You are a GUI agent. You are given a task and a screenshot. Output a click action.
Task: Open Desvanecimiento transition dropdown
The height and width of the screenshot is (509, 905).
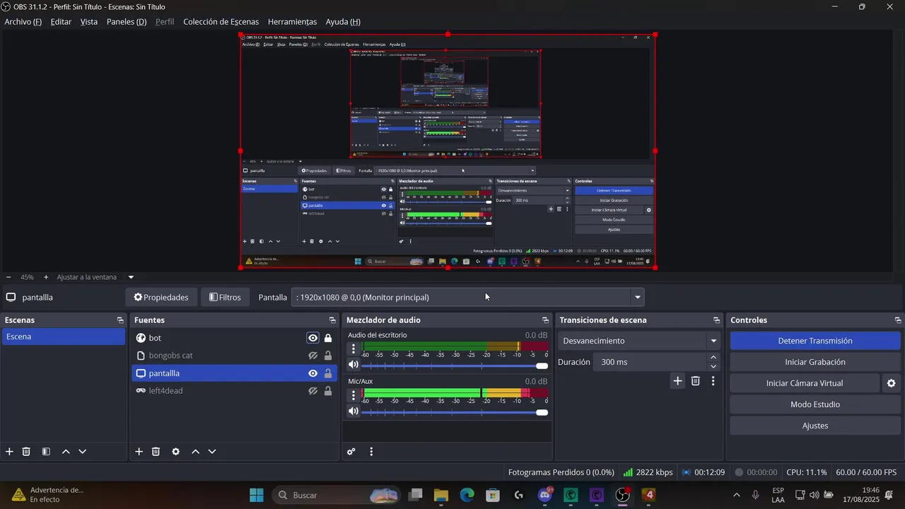pos(638,341)
